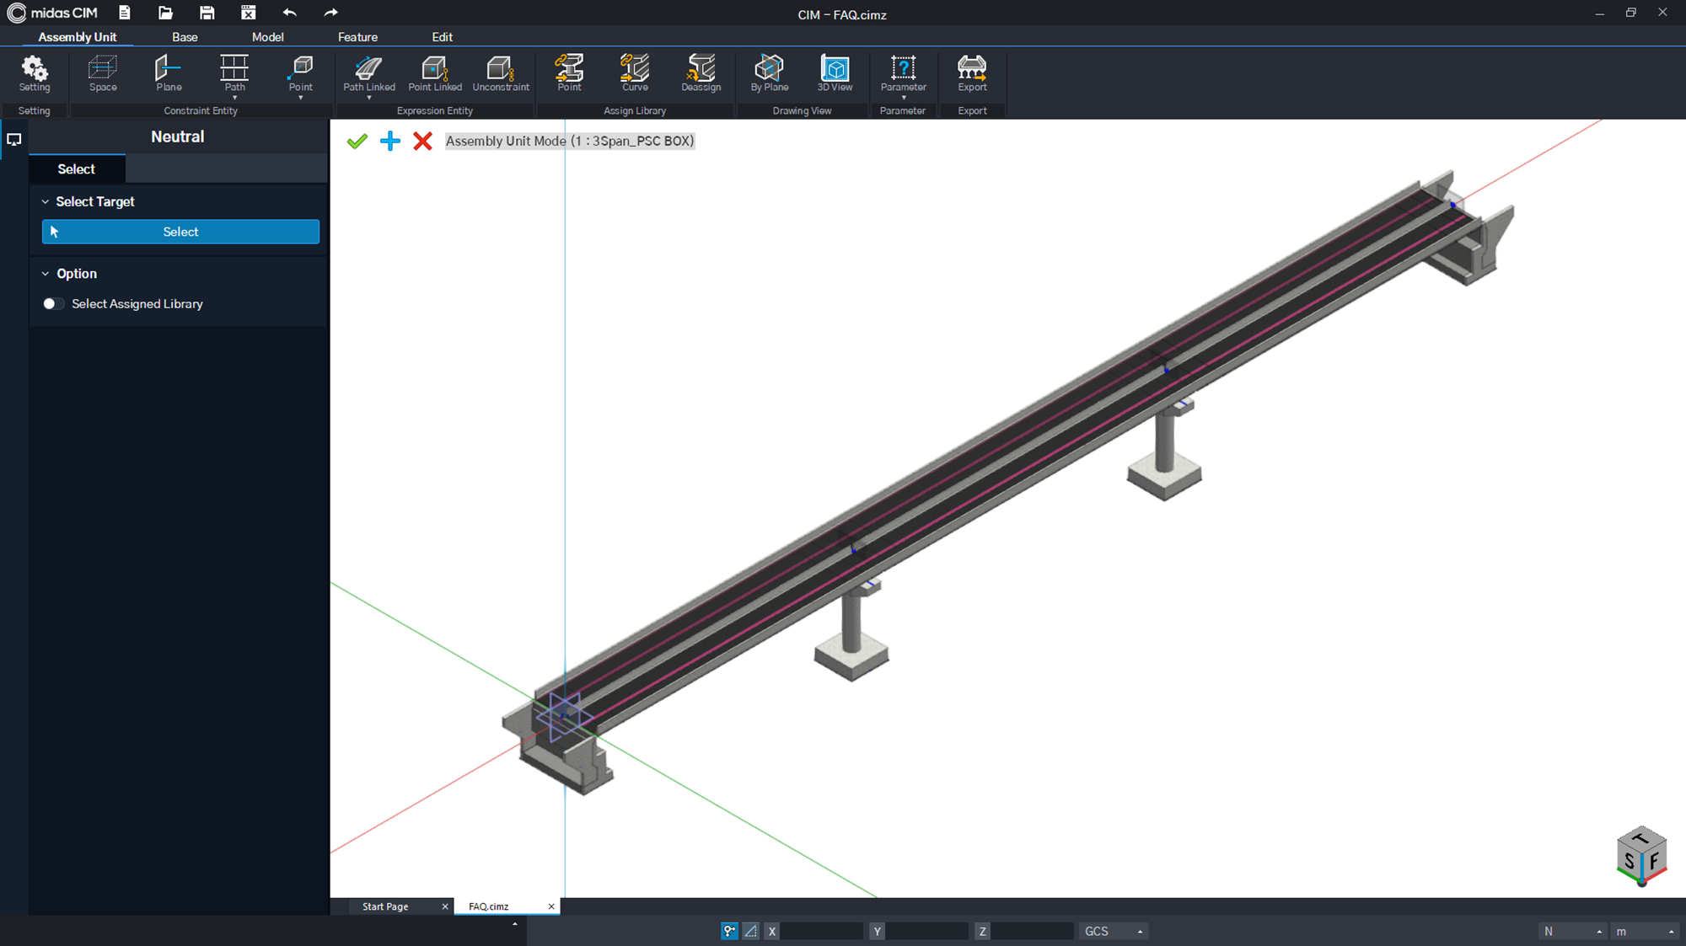
Task: Cancel with the red X icon
Action: (x=422, y=142)
